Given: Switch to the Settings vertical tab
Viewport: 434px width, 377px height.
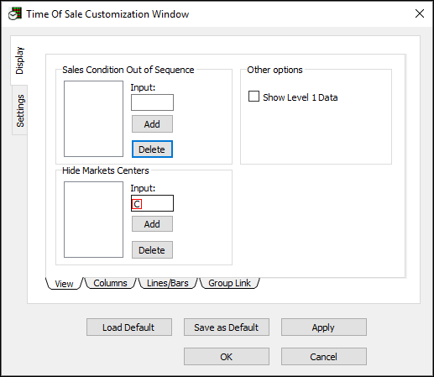Looking at the screenshot, I should (x=20, y=110).
